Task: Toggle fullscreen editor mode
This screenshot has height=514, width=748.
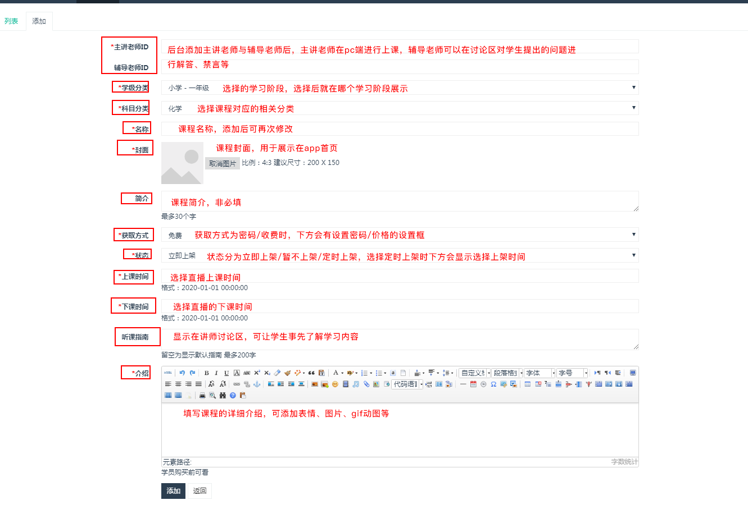Action: tap(633, 373)
